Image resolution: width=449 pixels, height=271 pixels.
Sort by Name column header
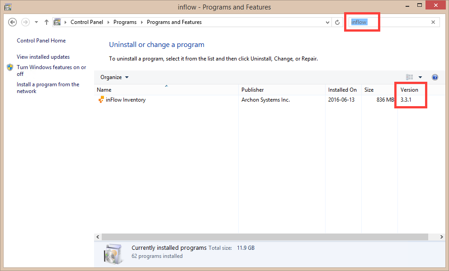click(x=166, y=90)
